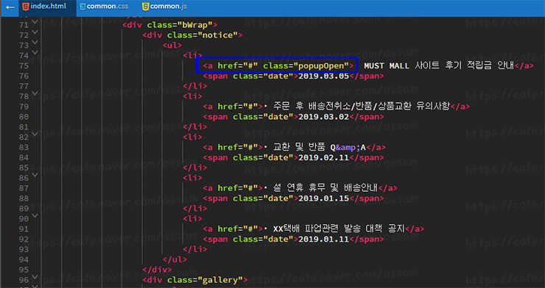Collapse the notice div fold at line 72

click(35, 32)
